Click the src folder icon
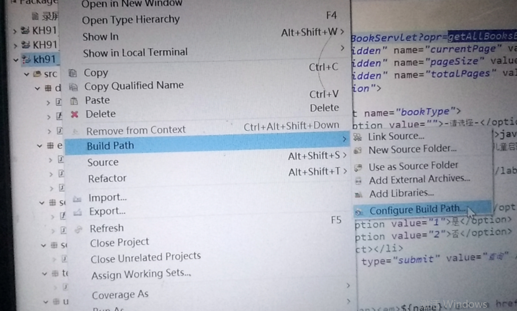This screenshot has height=311, width=517. [37, 74]
